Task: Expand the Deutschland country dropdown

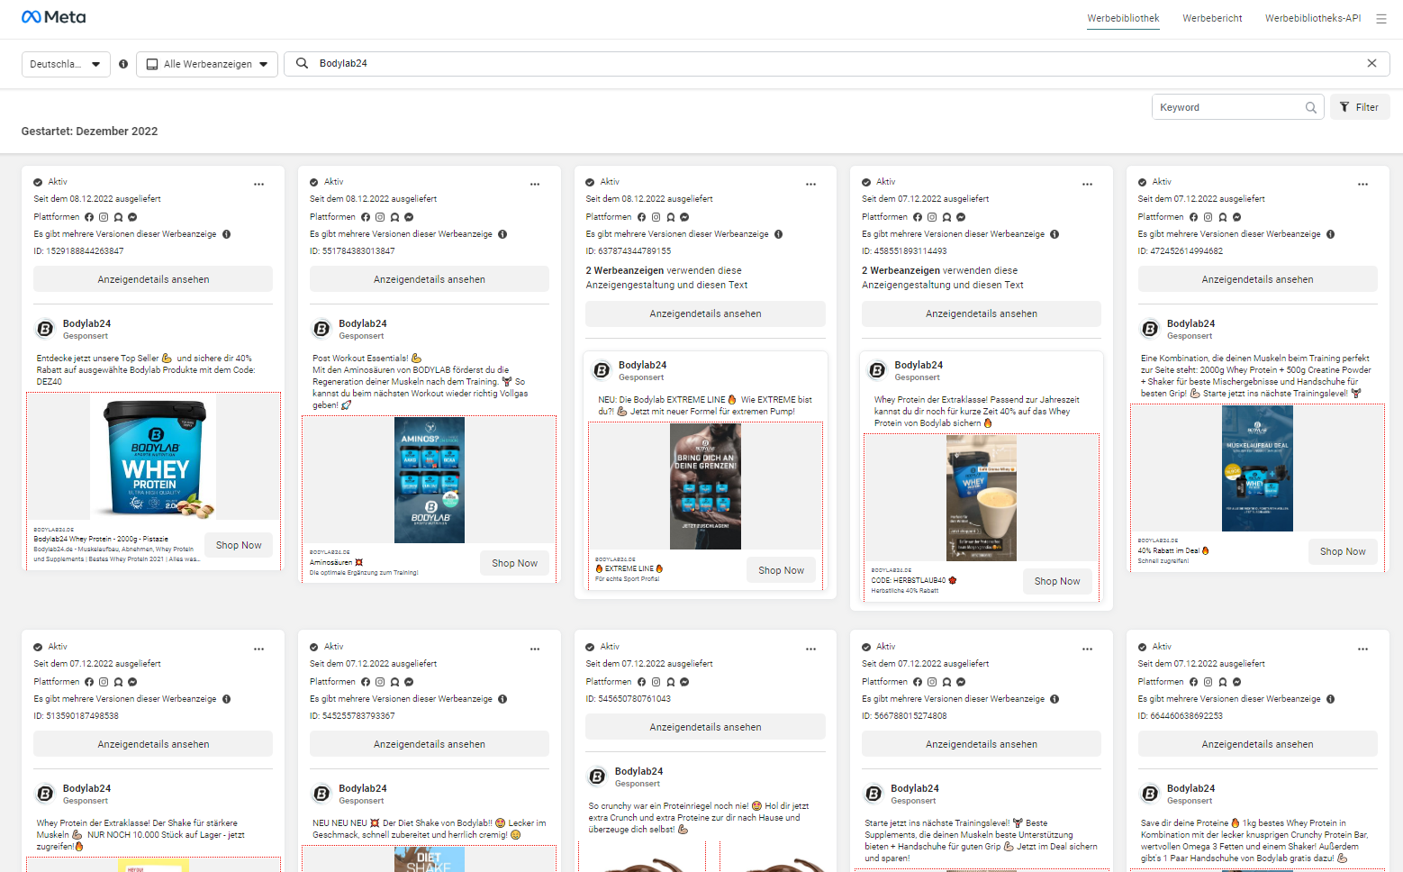Action: (x=66, y=64)
